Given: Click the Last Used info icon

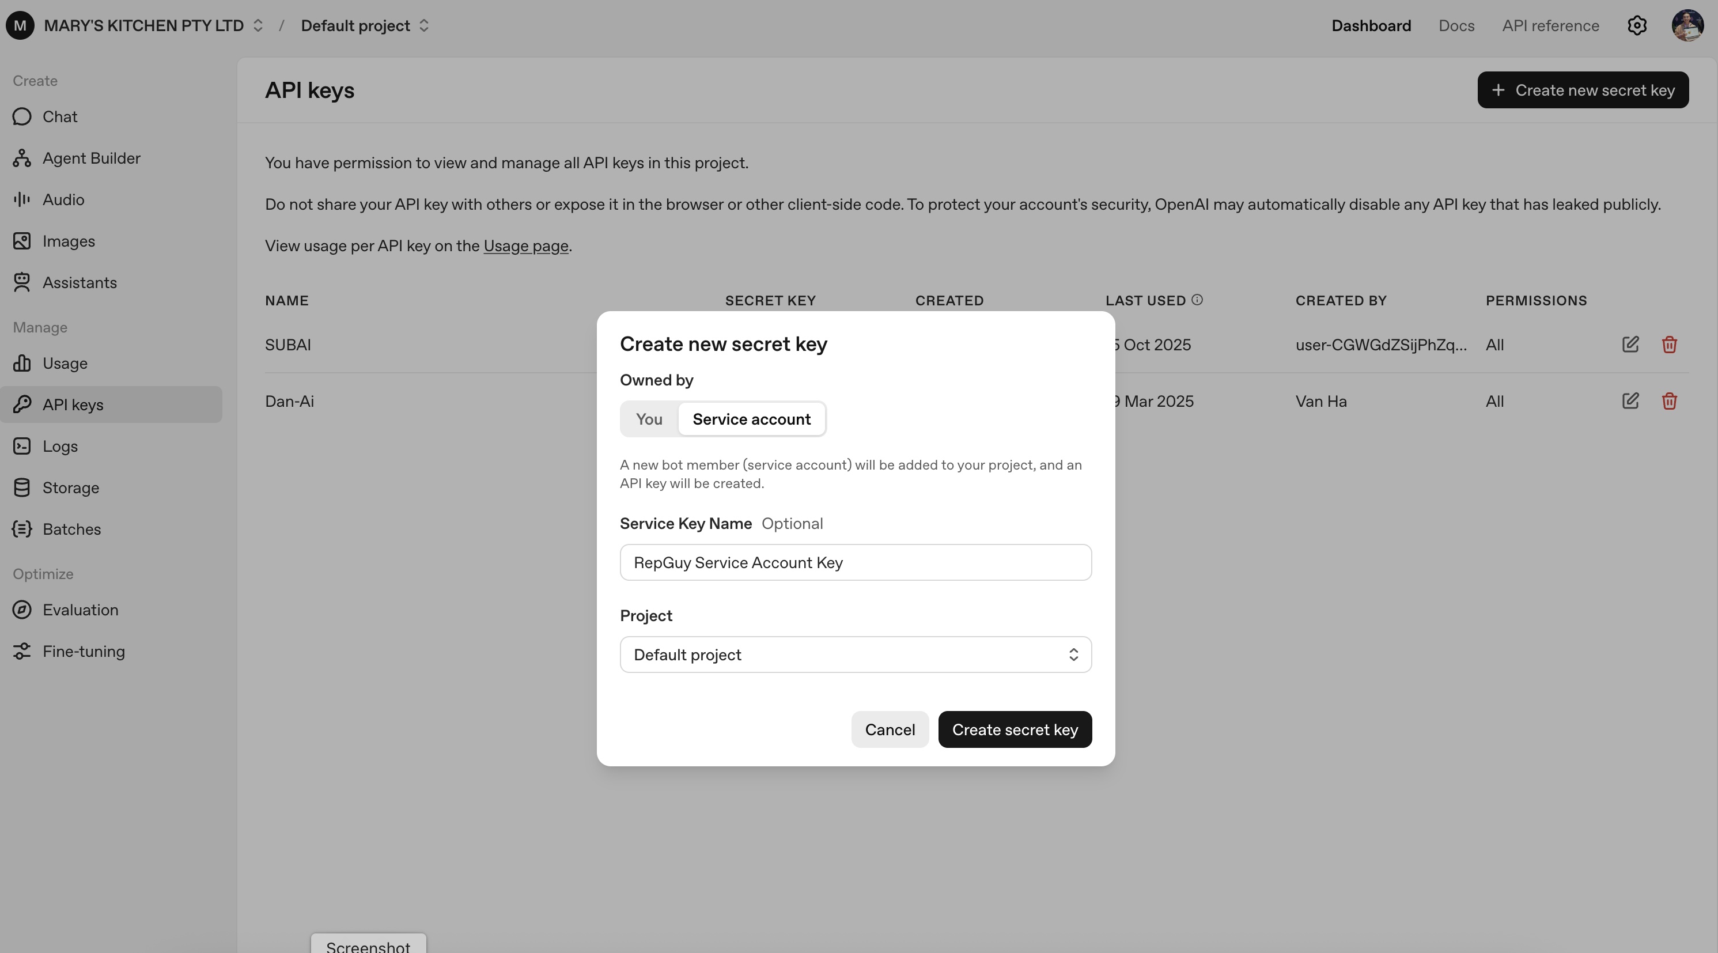Looking at the screenshot, I should tap(1197, 300).
